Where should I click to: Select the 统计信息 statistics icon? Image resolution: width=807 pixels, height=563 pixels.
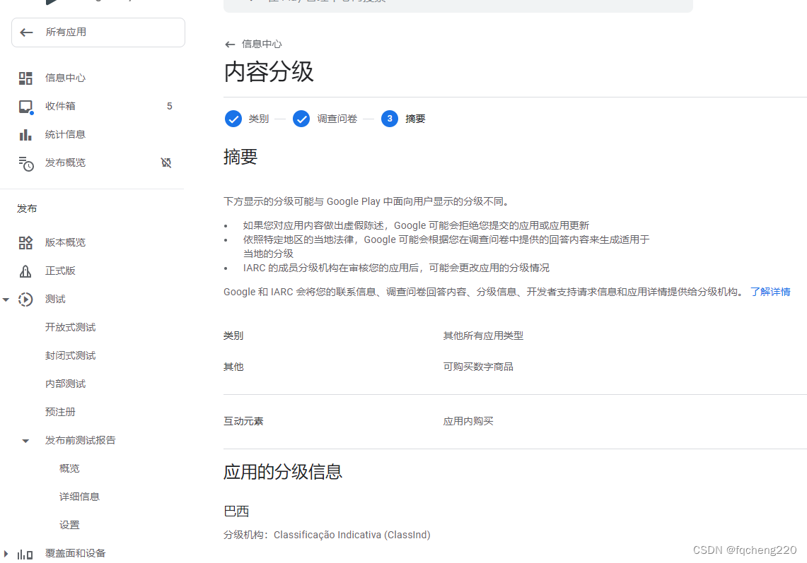pyautogui.click(x=25, y=134)
